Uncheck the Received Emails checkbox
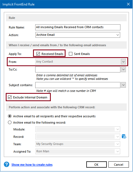This screenshot has height=172, width=133. click(x=38, y=54)
